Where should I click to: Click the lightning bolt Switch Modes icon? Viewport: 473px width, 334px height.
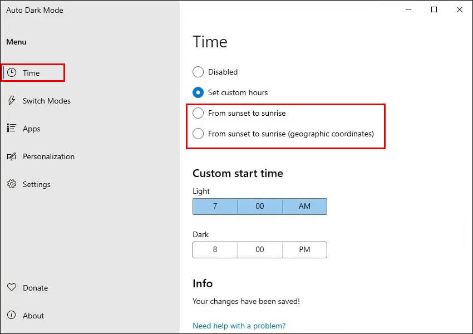click(12, 100)
